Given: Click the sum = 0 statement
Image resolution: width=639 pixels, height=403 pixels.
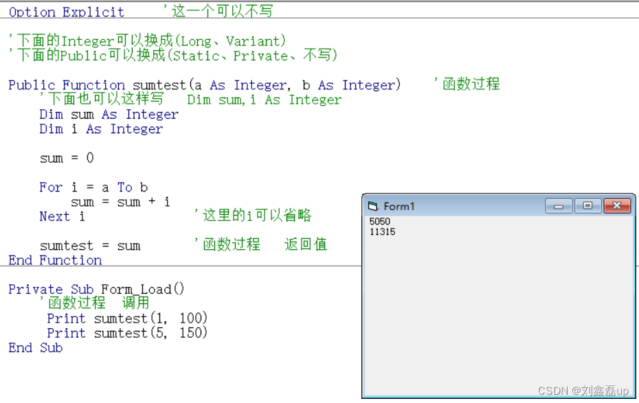Looking at the screenshot, I should (67, 158).
